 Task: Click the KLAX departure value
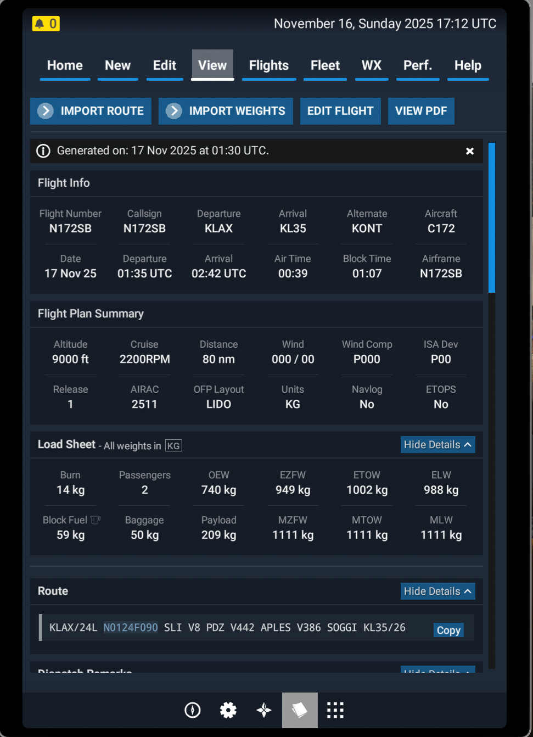coord(218,228)
